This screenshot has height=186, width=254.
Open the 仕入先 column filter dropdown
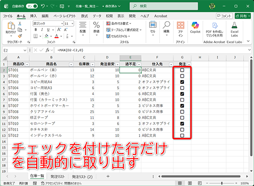(x=171, y=65)
